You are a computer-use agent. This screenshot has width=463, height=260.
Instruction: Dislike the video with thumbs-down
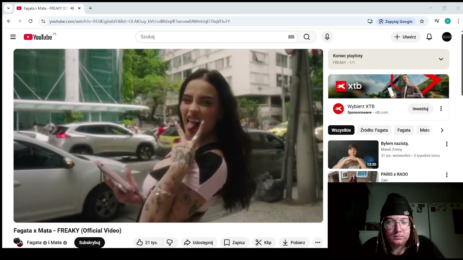(170, 243)
